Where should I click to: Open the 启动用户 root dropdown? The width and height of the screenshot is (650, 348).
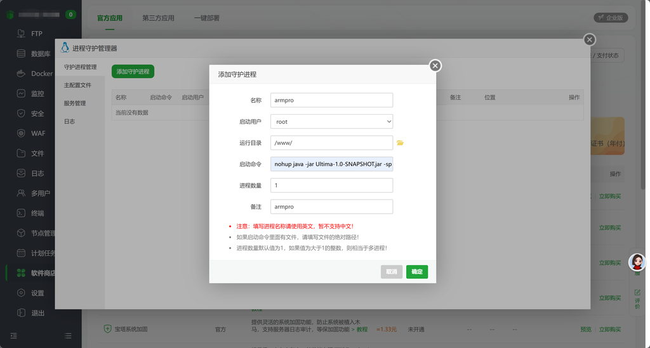[x=331, y=122]
